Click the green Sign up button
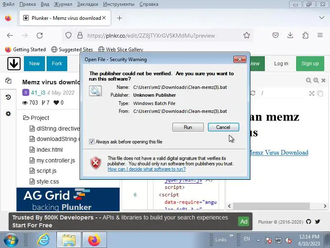Screen dimensions: 330x248 pyautogui.click(x=310, y=64)
